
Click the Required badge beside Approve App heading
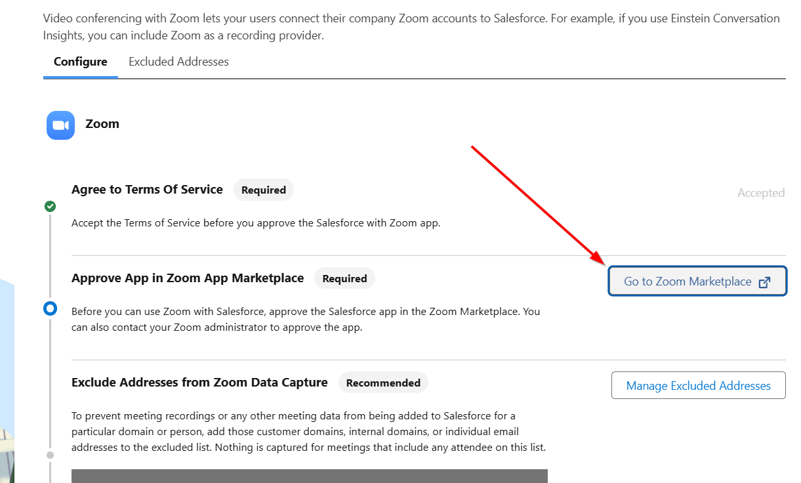tap(344, 278)
